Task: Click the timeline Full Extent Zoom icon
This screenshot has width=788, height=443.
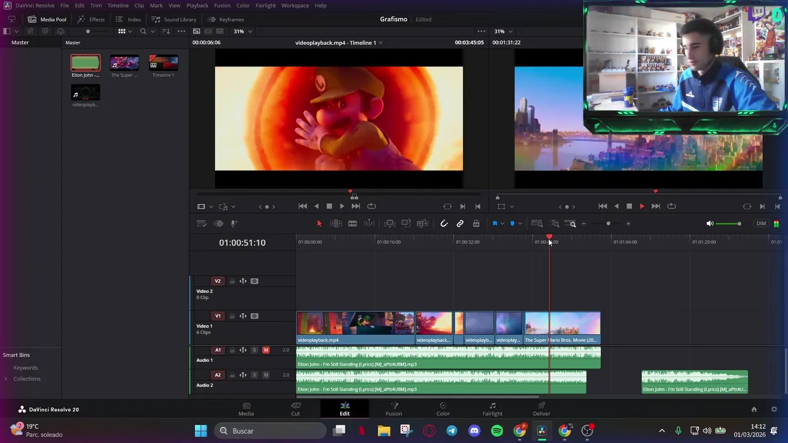Action: click(537, 223)
